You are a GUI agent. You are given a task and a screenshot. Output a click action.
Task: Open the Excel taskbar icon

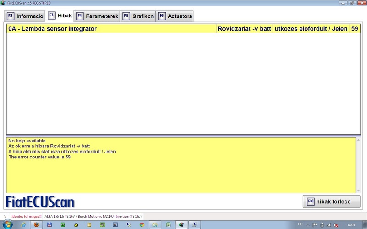(169, 224)
